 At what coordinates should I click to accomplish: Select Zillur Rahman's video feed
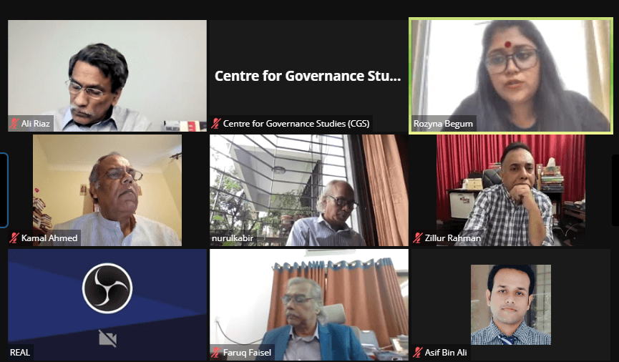click(511, 190)
